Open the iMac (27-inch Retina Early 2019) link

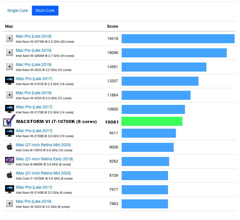[x=44, y=159]
